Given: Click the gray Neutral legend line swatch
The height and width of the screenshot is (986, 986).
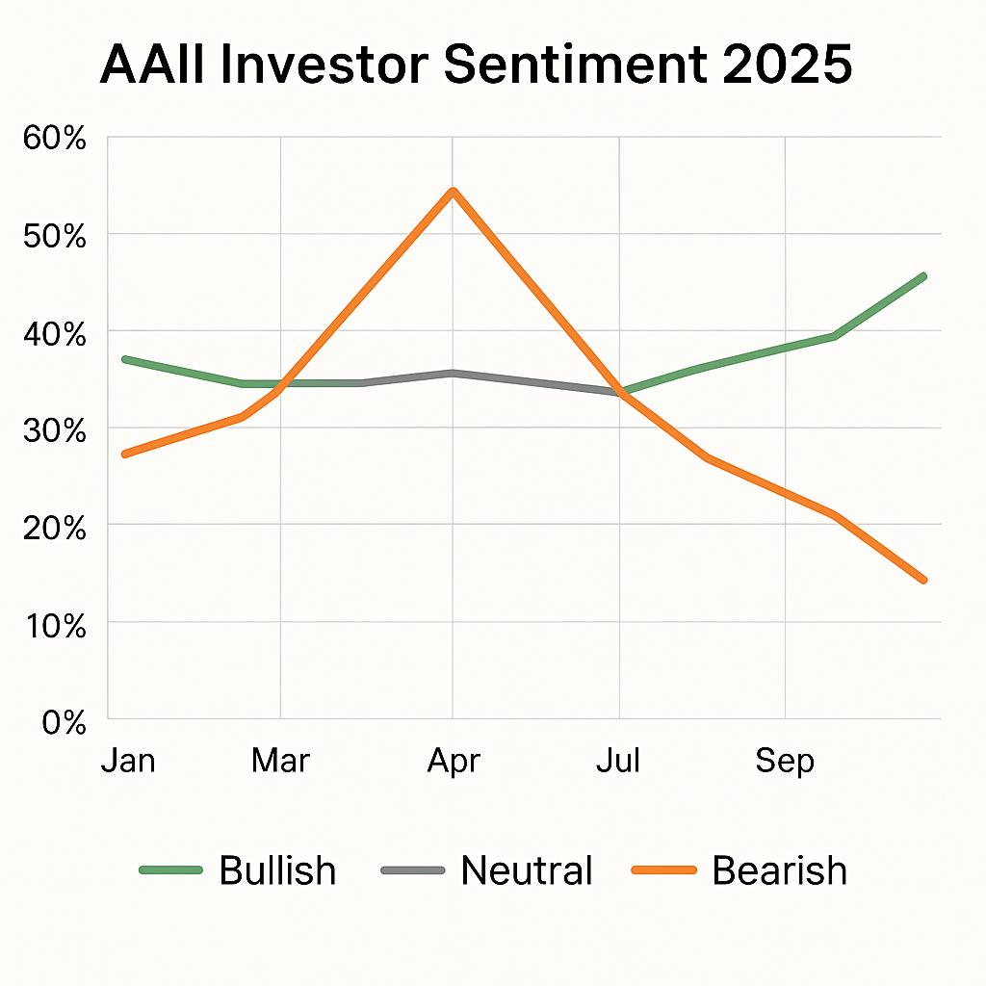Looking at the screenshot, I should [x=413, y=870].
